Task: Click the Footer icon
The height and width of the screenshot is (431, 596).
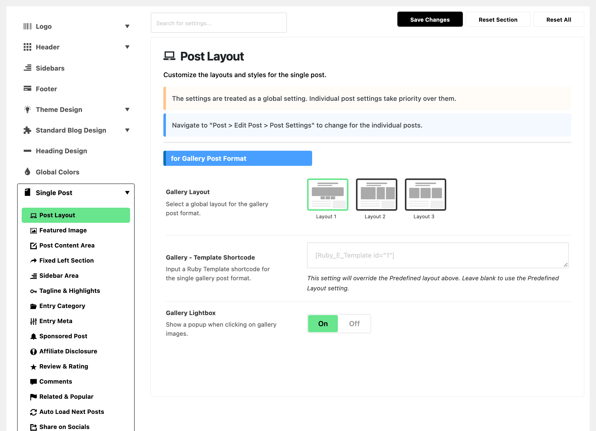Action: (27, 88)
